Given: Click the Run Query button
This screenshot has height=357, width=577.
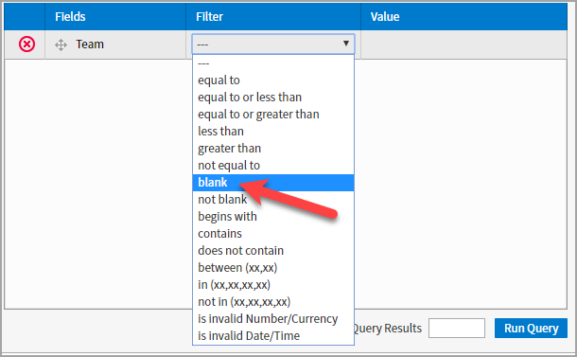Looking at the screenshot, I should click(531, 328).
